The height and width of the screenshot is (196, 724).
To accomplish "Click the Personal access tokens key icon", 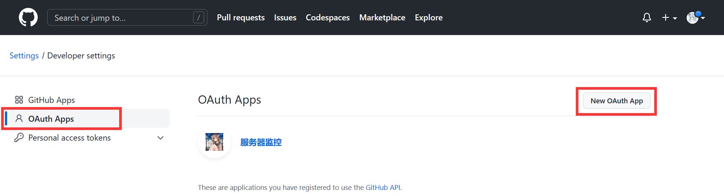I will (x=19, y=138).
